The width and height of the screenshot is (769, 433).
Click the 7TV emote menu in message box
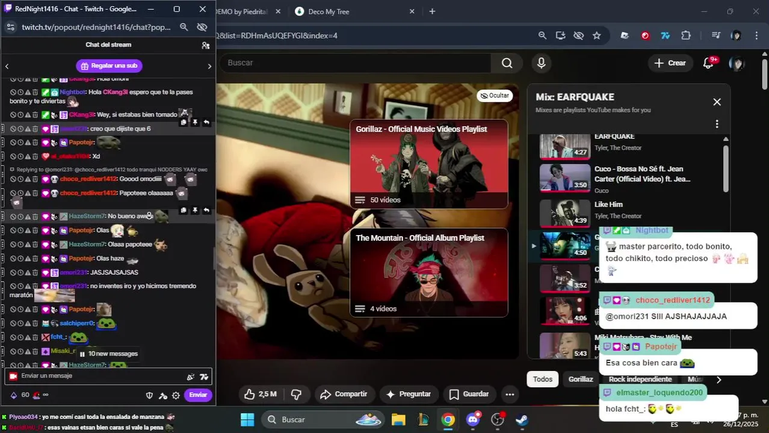(204, 376)
